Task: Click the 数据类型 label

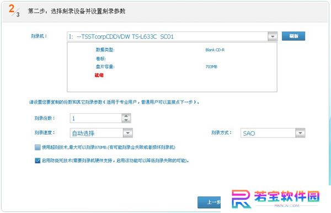Action: (x=105, y=50)
